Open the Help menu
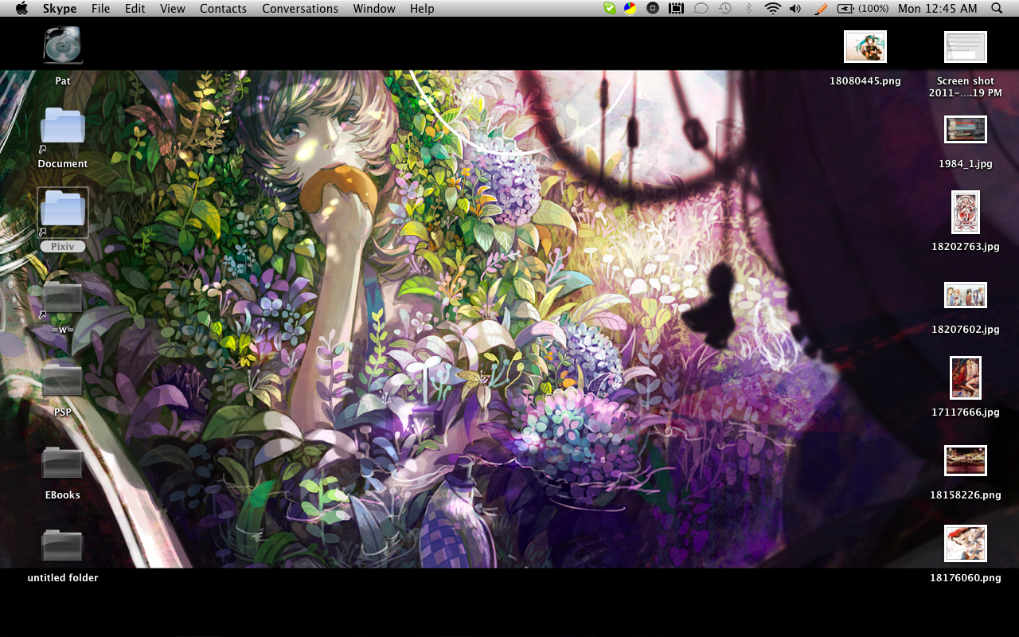 [x=422, y=9]
